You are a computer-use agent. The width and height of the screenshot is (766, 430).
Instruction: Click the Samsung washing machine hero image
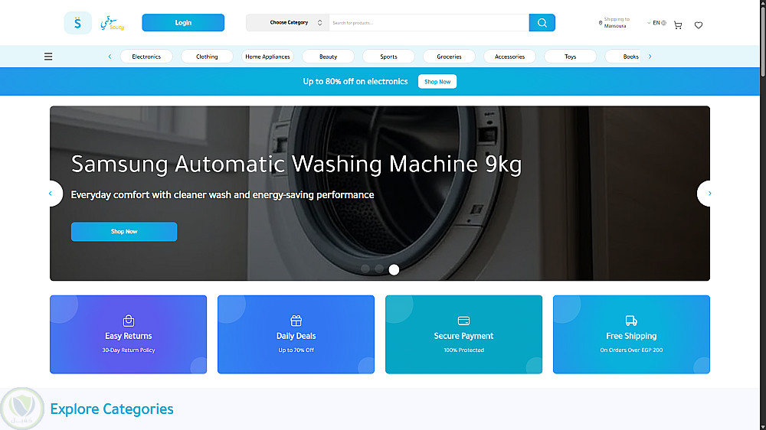point(380,194)
